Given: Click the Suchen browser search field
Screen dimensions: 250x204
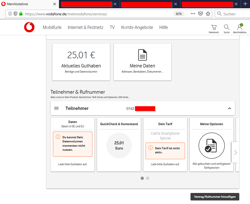Looking at the screenshot, I should click(x=232, y=14).
